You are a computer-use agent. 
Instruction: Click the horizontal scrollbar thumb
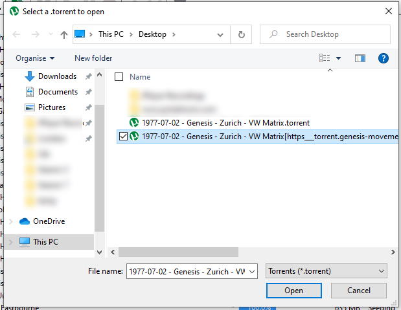[x=178, y=252]
